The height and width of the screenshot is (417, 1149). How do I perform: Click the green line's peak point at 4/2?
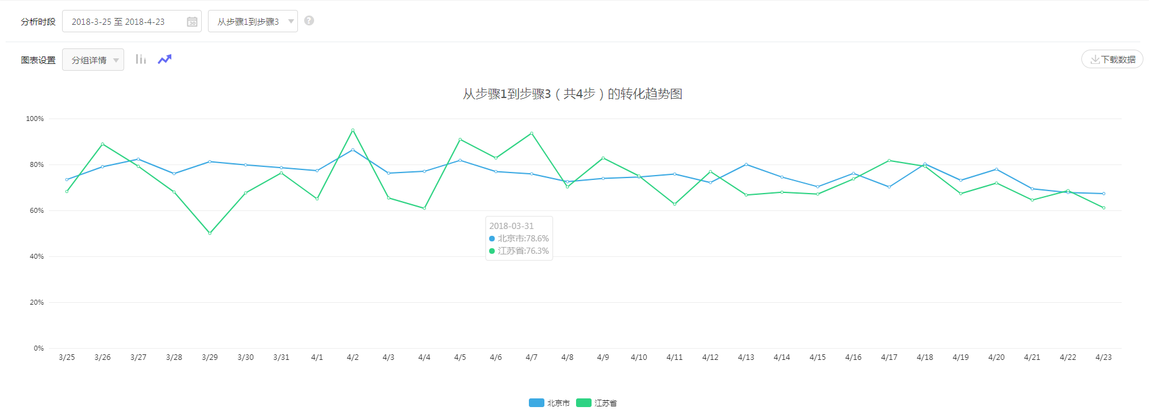click(353, 130)
